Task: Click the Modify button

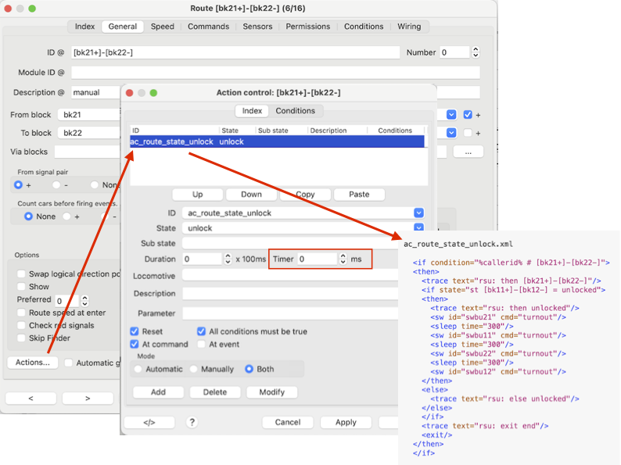Action: tap(271, 392)
